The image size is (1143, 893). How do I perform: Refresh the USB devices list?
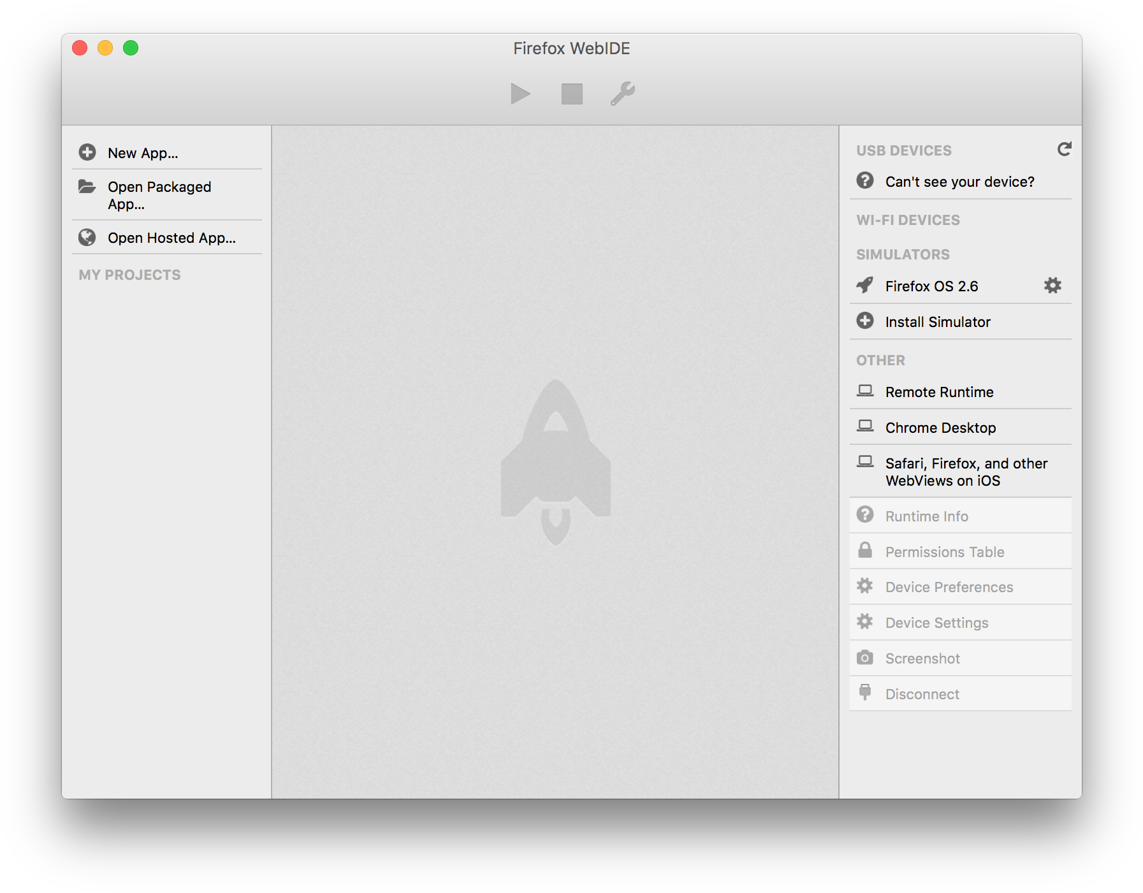[x=1064, y=149]
